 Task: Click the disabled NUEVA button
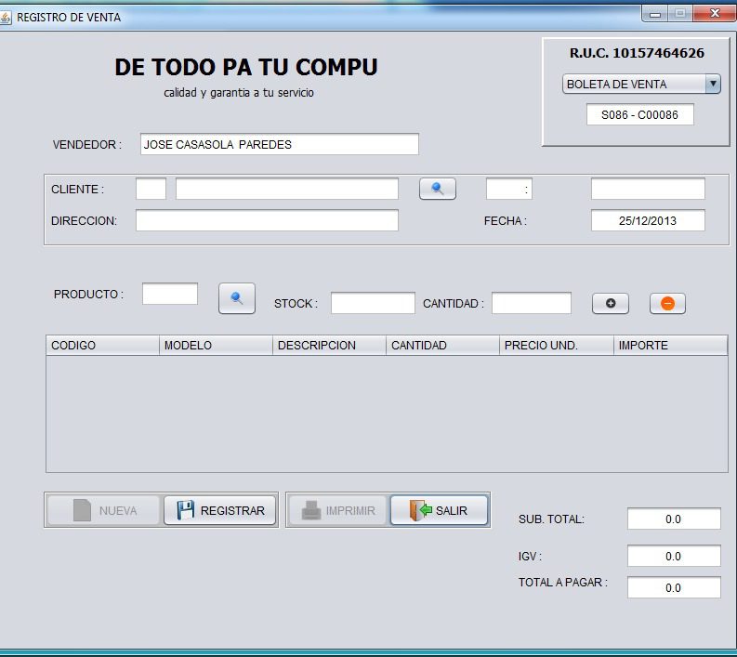coord(103,510)
